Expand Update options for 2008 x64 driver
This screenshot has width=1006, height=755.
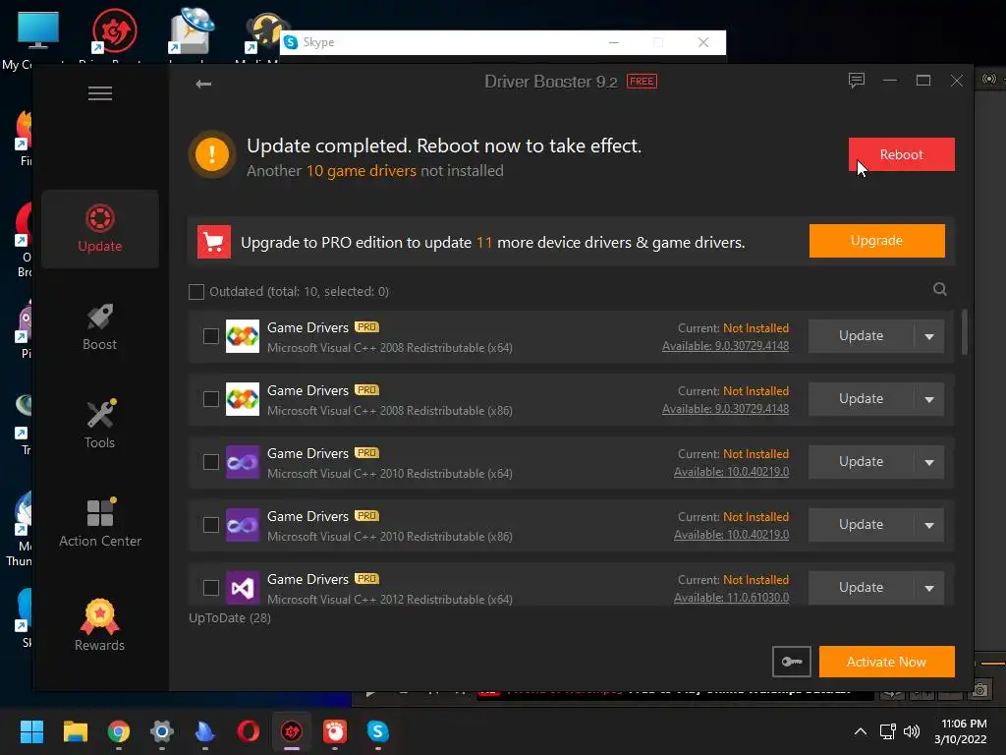929,336
